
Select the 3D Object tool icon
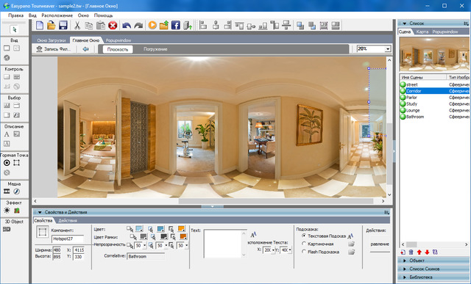(x=7, y=229)
